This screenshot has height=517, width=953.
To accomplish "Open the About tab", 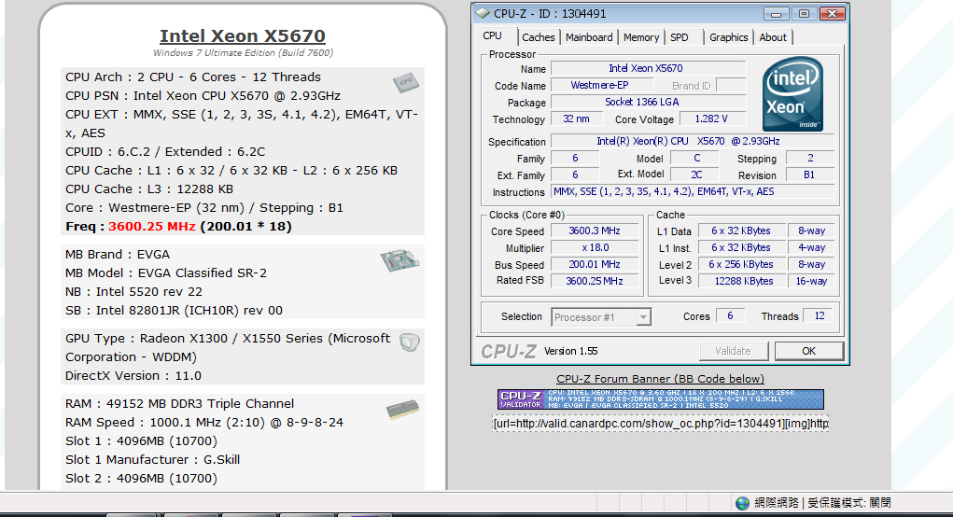I will [773, 37].
